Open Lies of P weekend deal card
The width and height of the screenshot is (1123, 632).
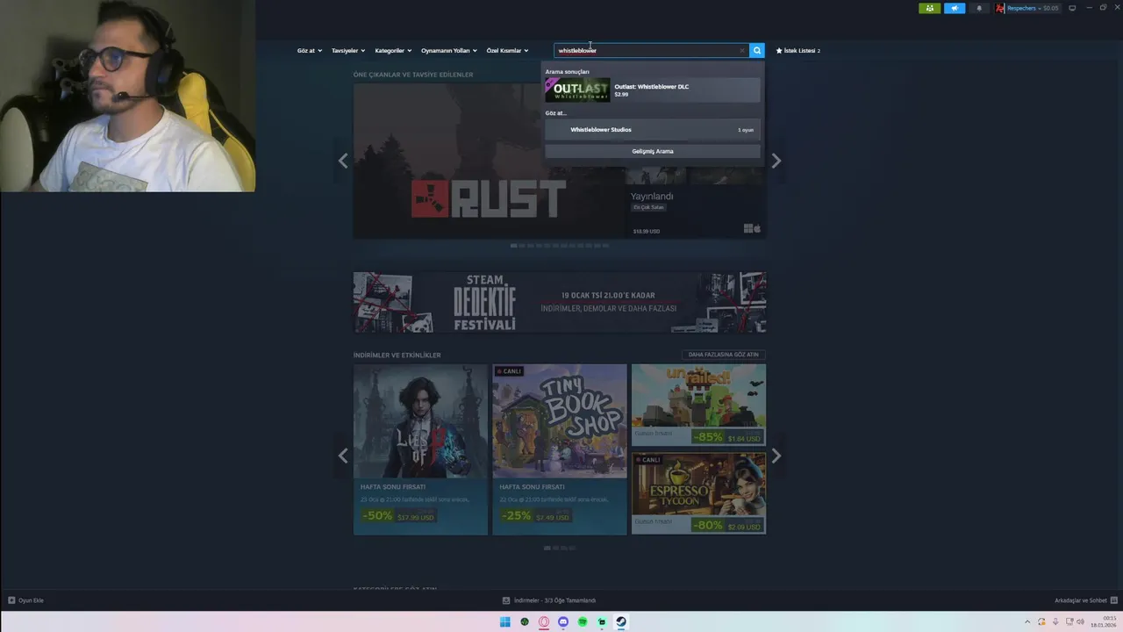click(420, 449)
